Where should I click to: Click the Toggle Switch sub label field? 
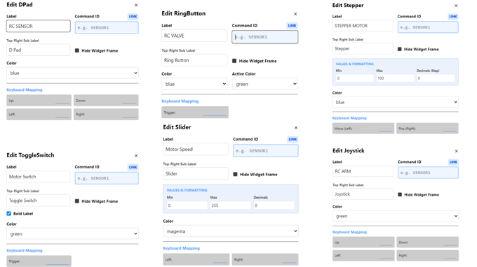(x=39, y=201)
